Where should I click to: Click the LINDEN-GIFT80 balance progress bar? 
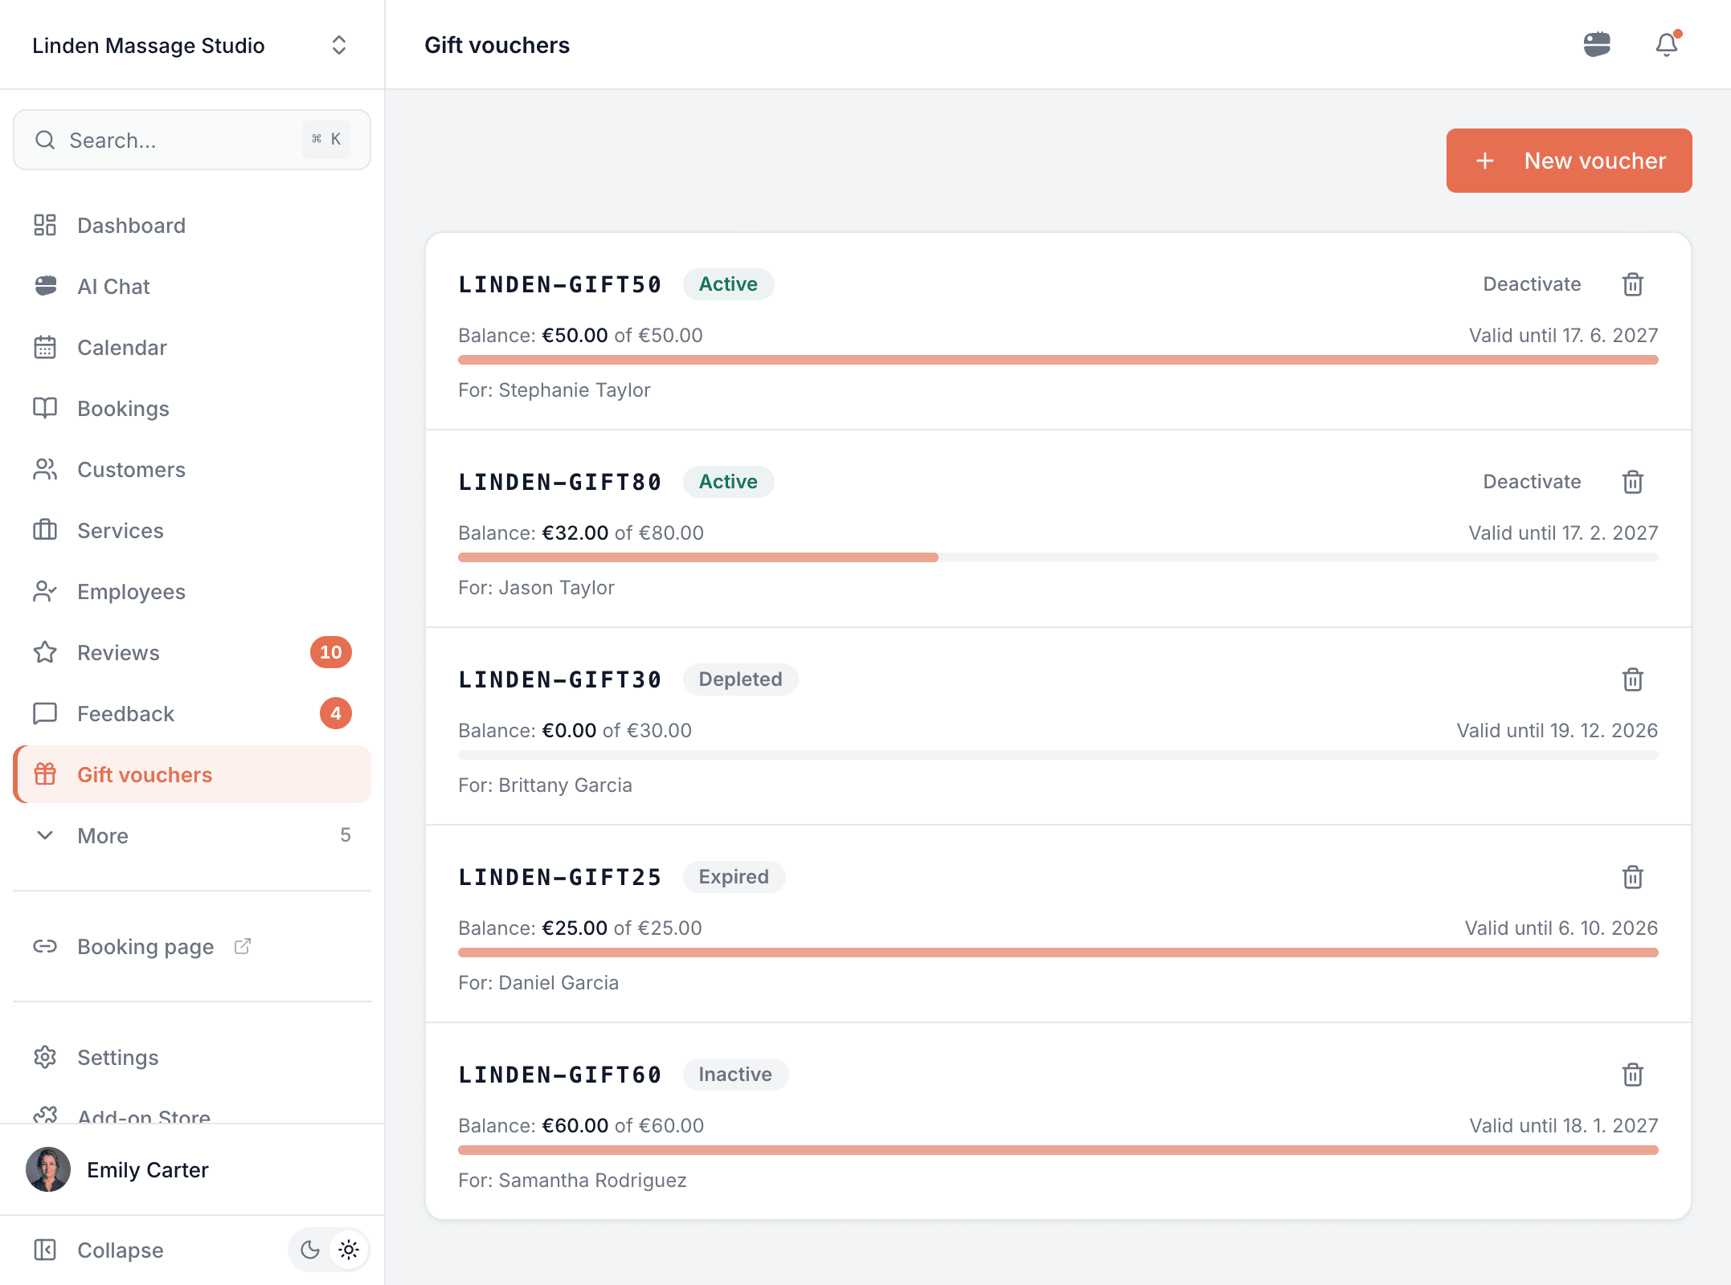pos(1058,557)
